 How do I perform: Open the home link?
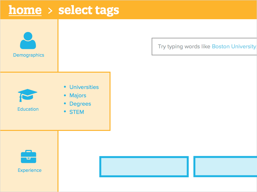[x=25, y=10]
